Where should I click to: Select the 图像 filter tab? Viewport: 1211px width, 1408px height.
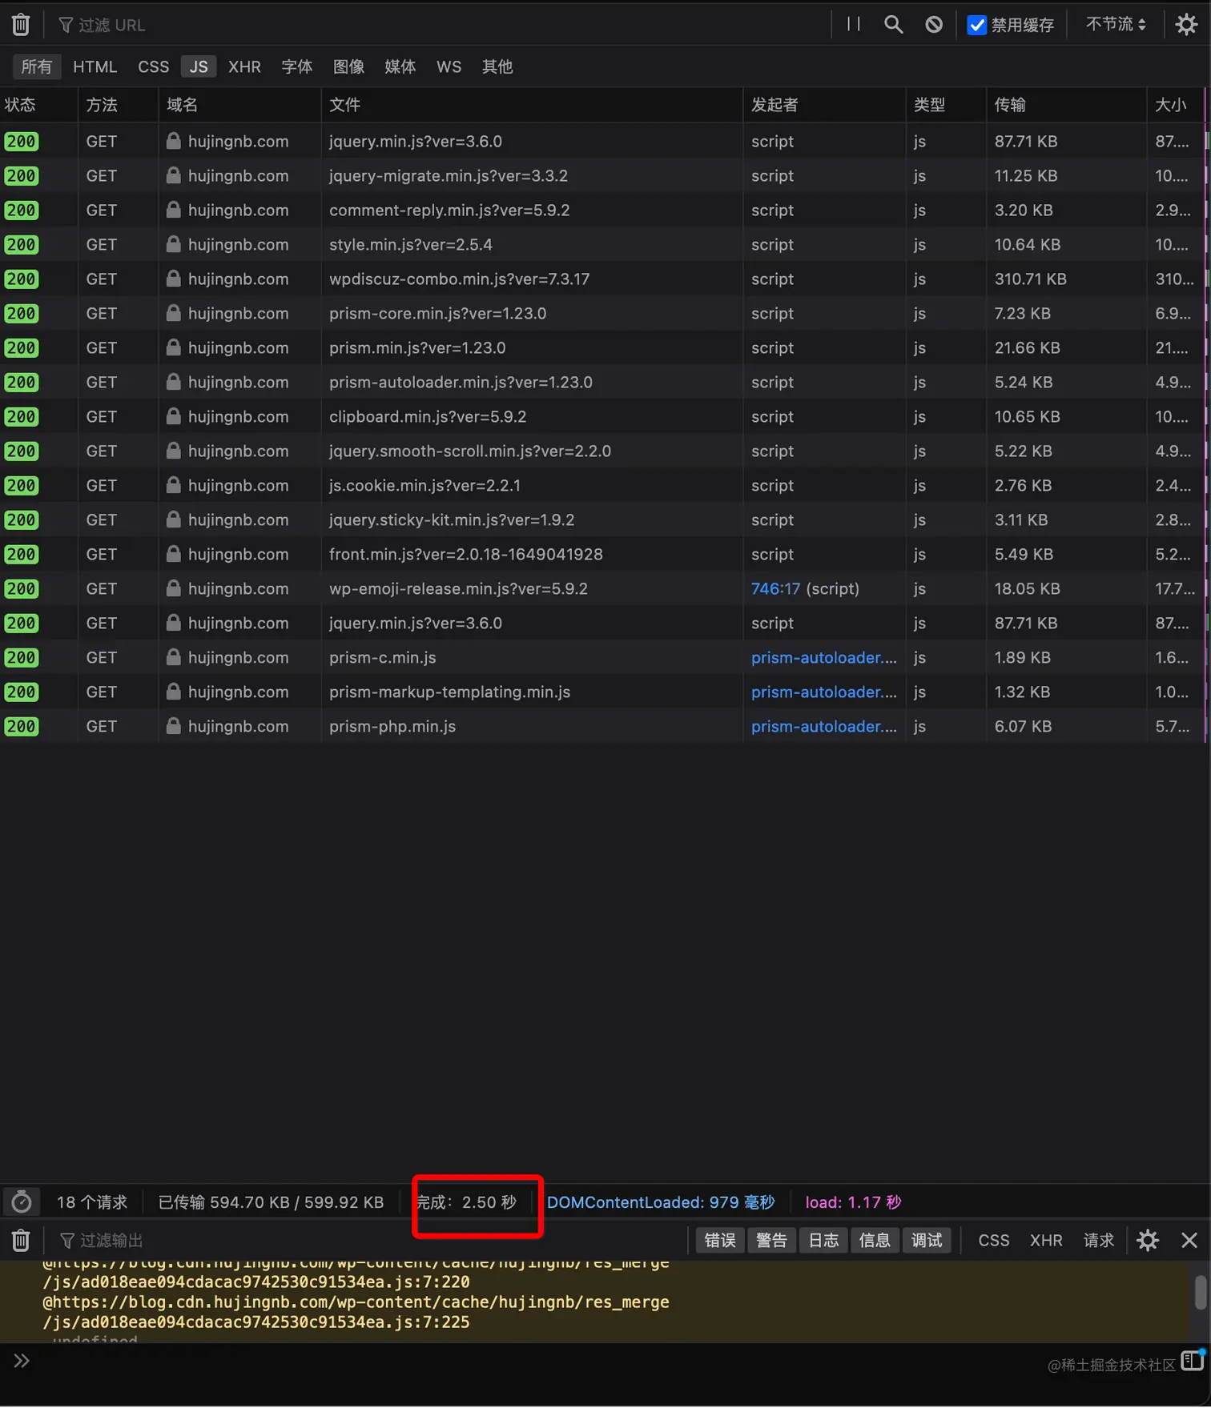(x=348, y=66)
